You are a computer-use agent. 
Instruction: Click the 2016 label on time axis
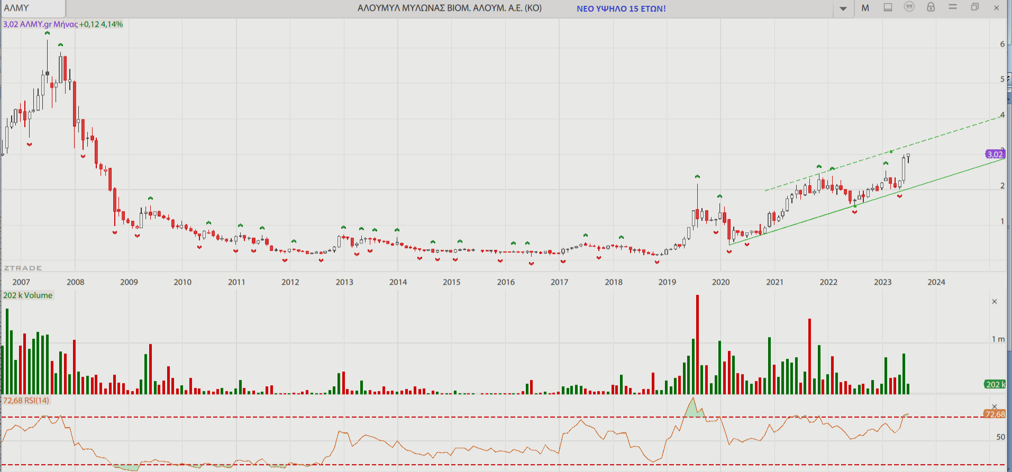(x=506, y=282)
